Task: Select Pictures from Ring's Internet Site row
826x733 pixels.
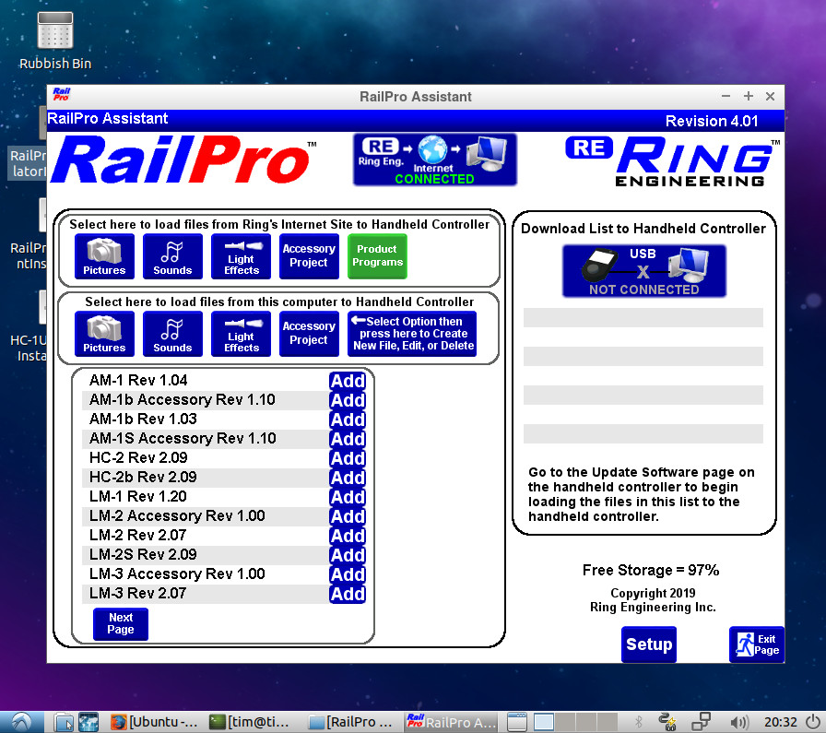Action: point(104,256)
